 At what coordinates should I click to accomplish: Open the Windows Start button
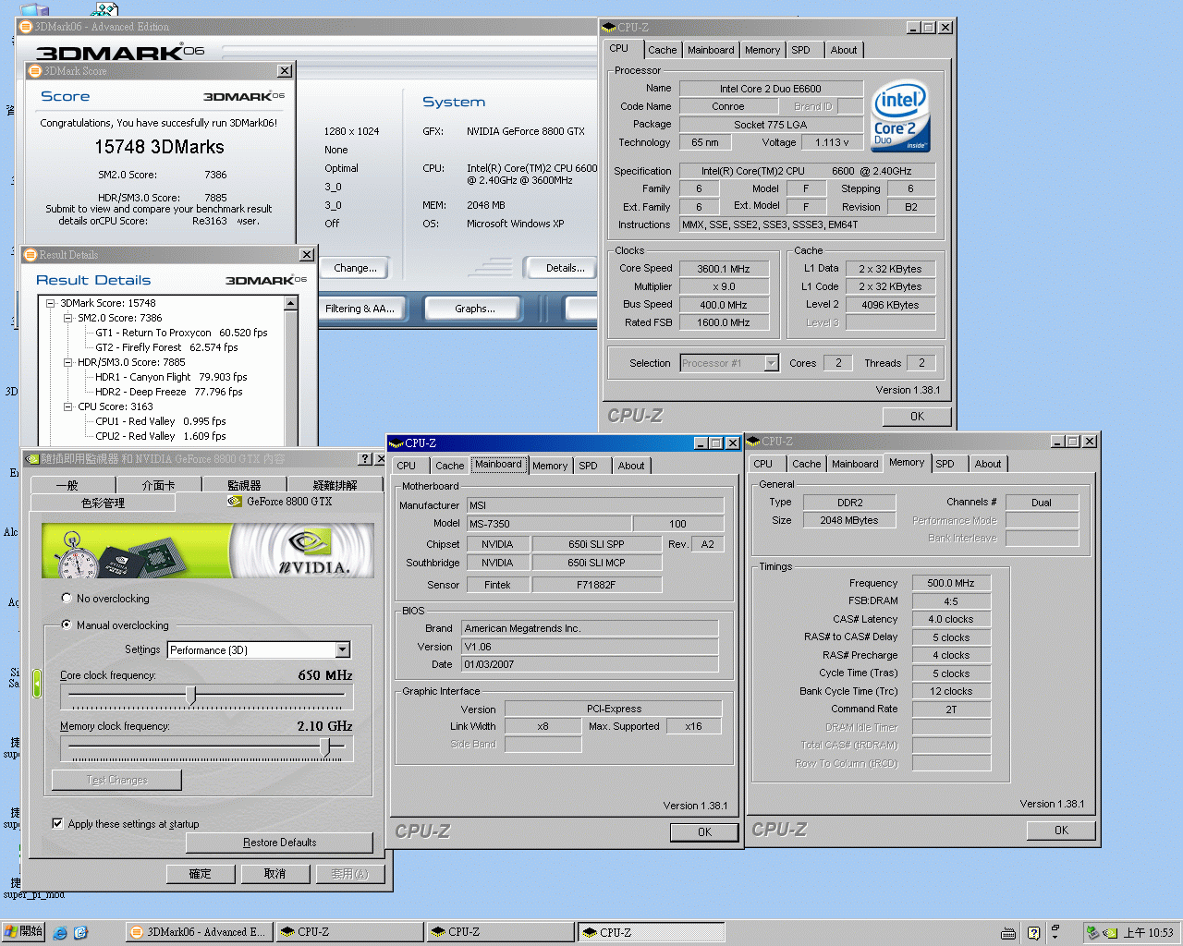click(x=24, y=932)
